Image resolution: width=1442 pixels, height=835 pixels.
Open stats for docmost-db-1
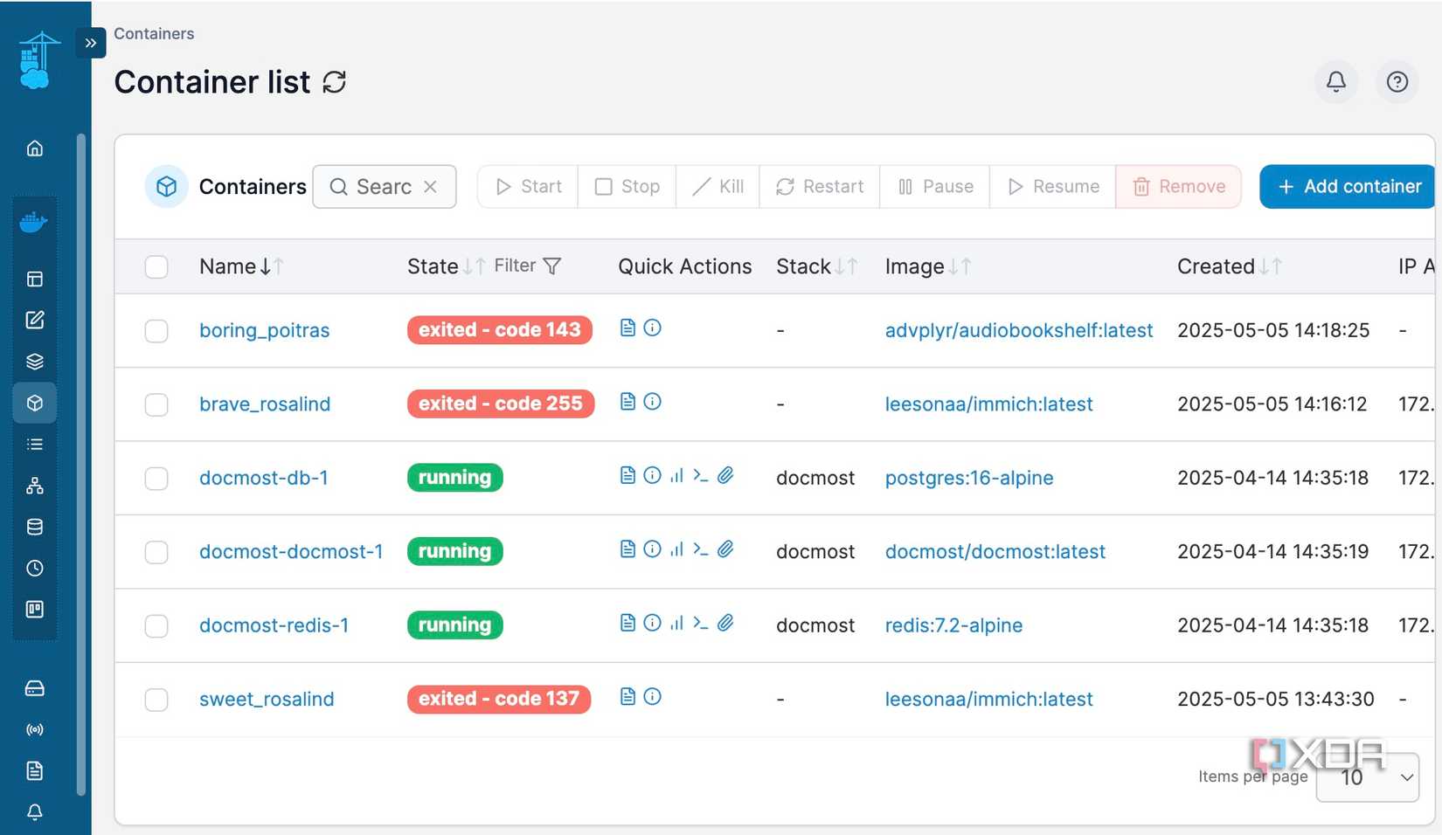[x=676, y=475]
